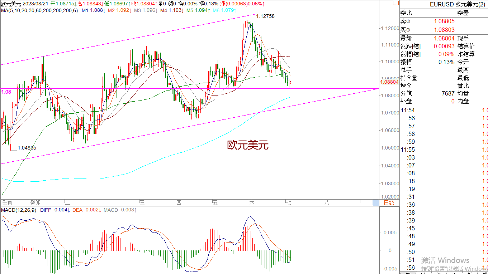Click the 买 bid price 1.08803

(444, 30)
